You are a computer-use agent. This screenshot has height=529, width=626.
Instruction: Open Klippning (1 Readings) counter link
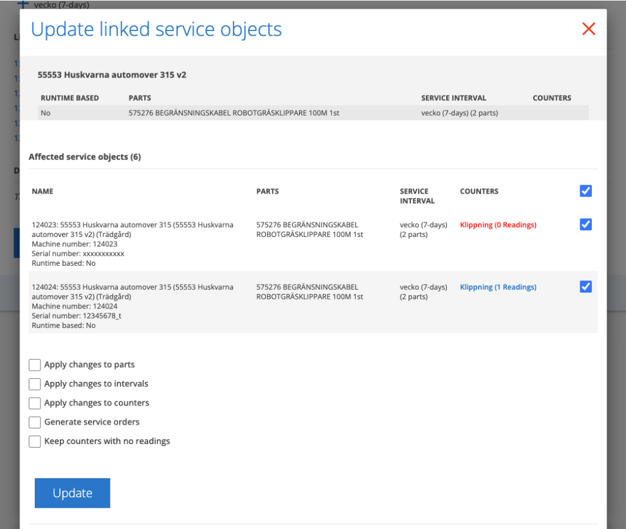click(x=498, y=287)
